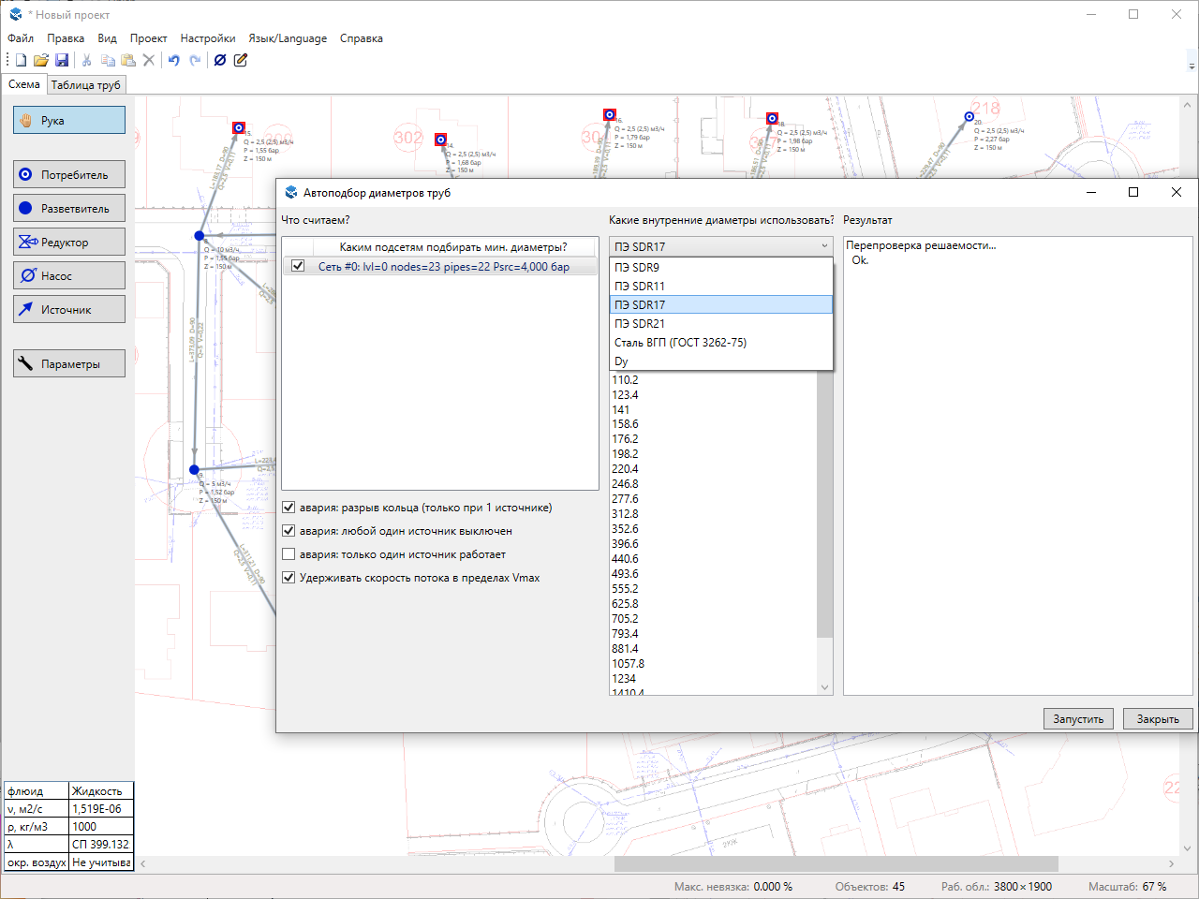This screenshot has height=899, width=1199.
Task: Uncheck the Сеть #0 network checkbox
Action: [298, 266]
